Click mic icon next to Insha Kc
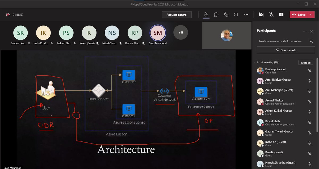Screen dimensions: 319x169 coord(310,143)
